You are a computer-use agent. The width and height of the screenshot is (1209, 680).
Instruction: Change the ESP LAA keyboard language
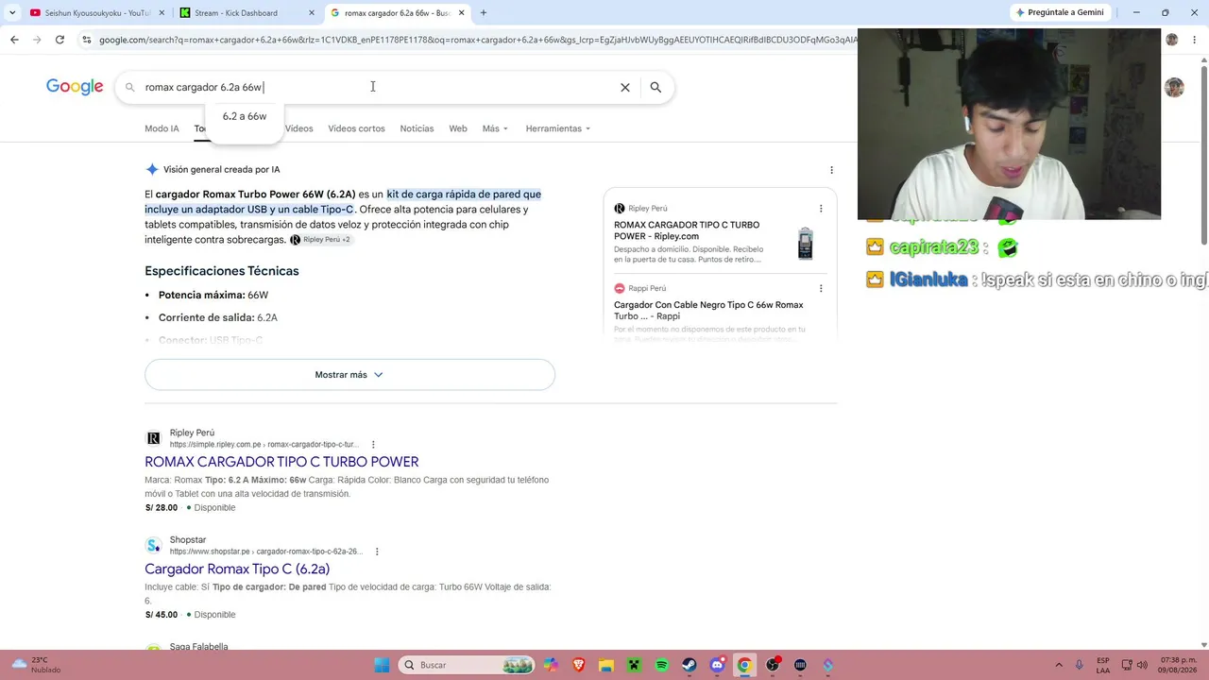point(1102,665)
